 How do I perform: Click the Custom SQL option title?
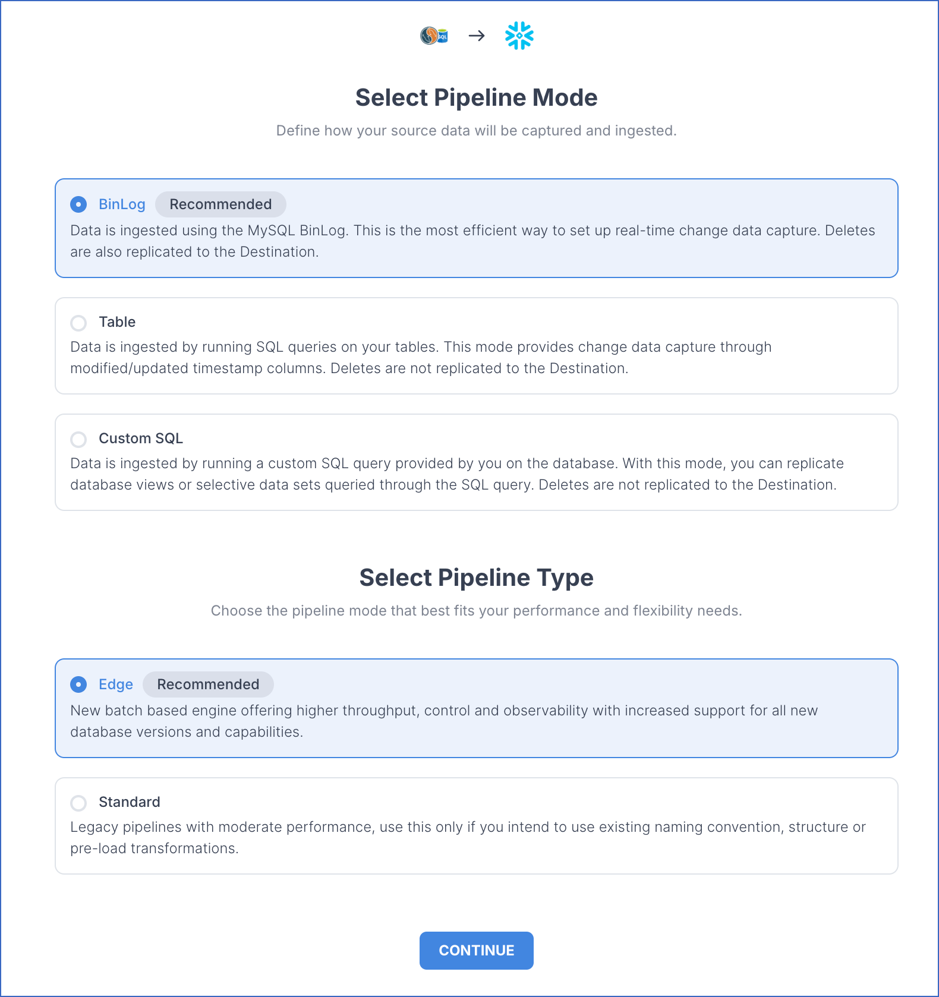pos(141,438)
